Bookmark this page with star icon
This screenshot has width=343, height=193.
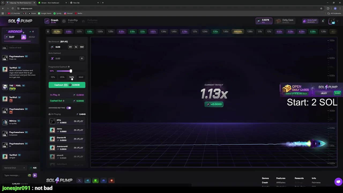[x=321, y=8]
